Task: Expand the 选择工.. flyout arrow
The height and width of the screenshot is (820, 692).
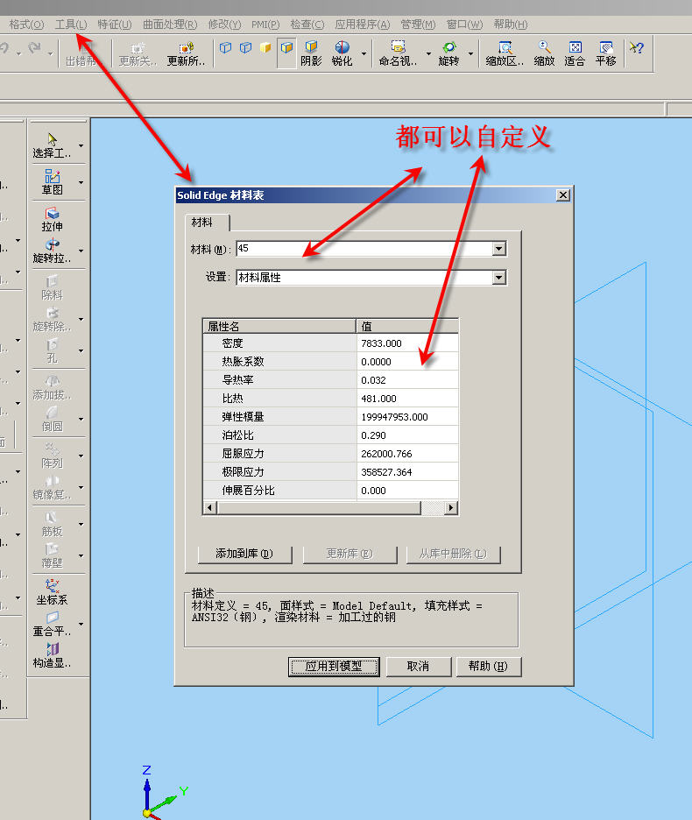Action: [x=81, y=145]
